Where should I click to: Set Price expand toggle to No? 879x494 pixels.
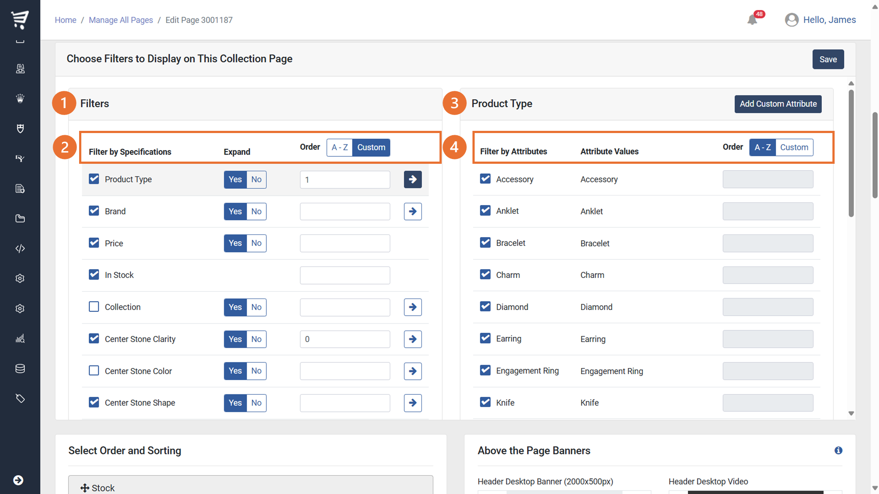pos(256,243)
